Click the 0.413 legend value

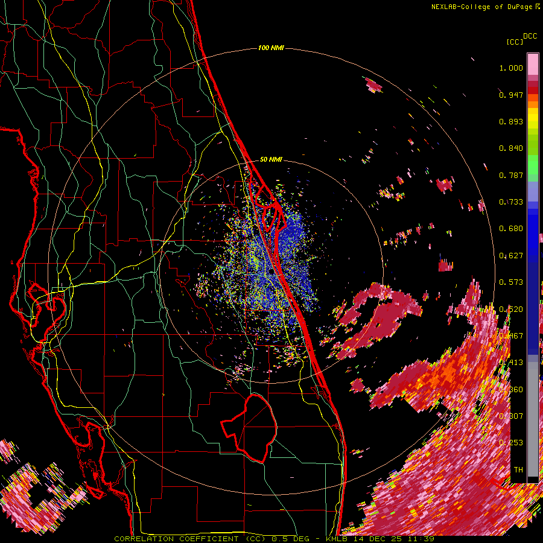[x=511, y=363]
